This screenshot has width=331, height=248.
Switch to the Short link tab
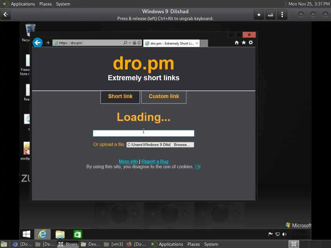[120, 97]
